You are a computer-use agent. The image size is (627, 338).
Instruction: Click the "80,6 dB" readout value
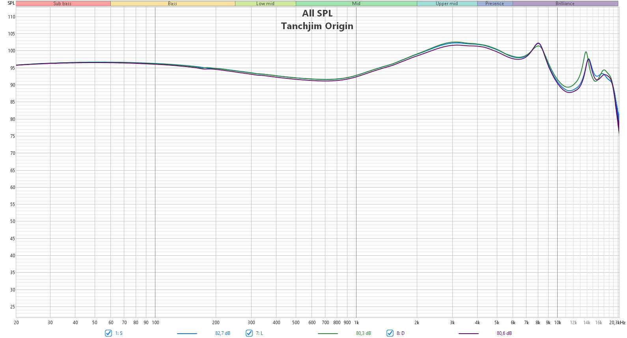(x=504, y=333)
